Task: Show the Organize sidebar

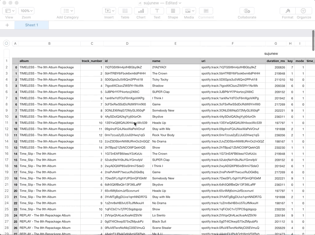Action: tap(304, 11)
